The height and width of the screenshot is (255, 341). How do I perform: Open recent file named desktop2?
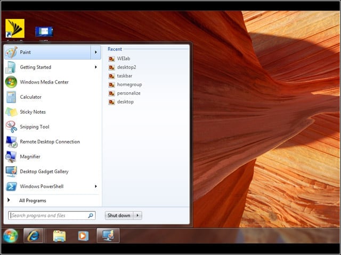click(127, 67)
